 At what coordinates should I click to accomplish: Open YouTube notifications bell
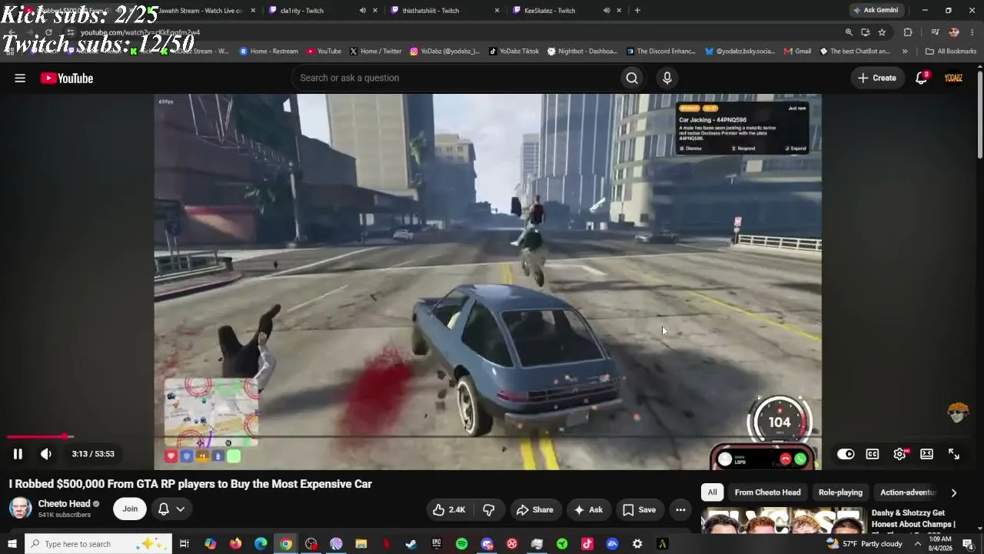pyautogui.click(x=922, y=78)
